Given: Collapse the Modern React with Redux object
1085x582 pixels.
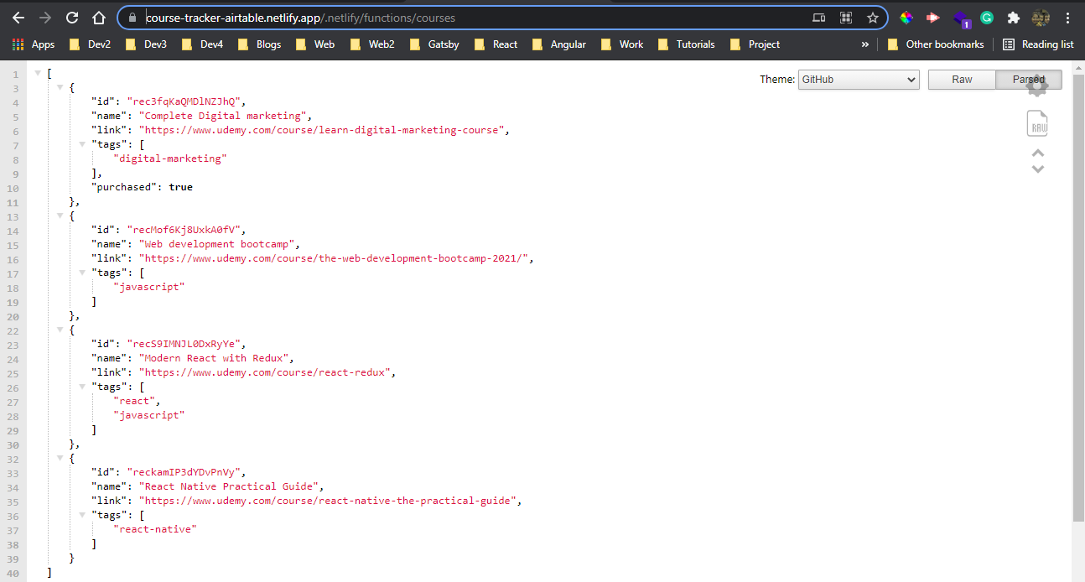Looking at the screenshot, I should coord(60,330).
